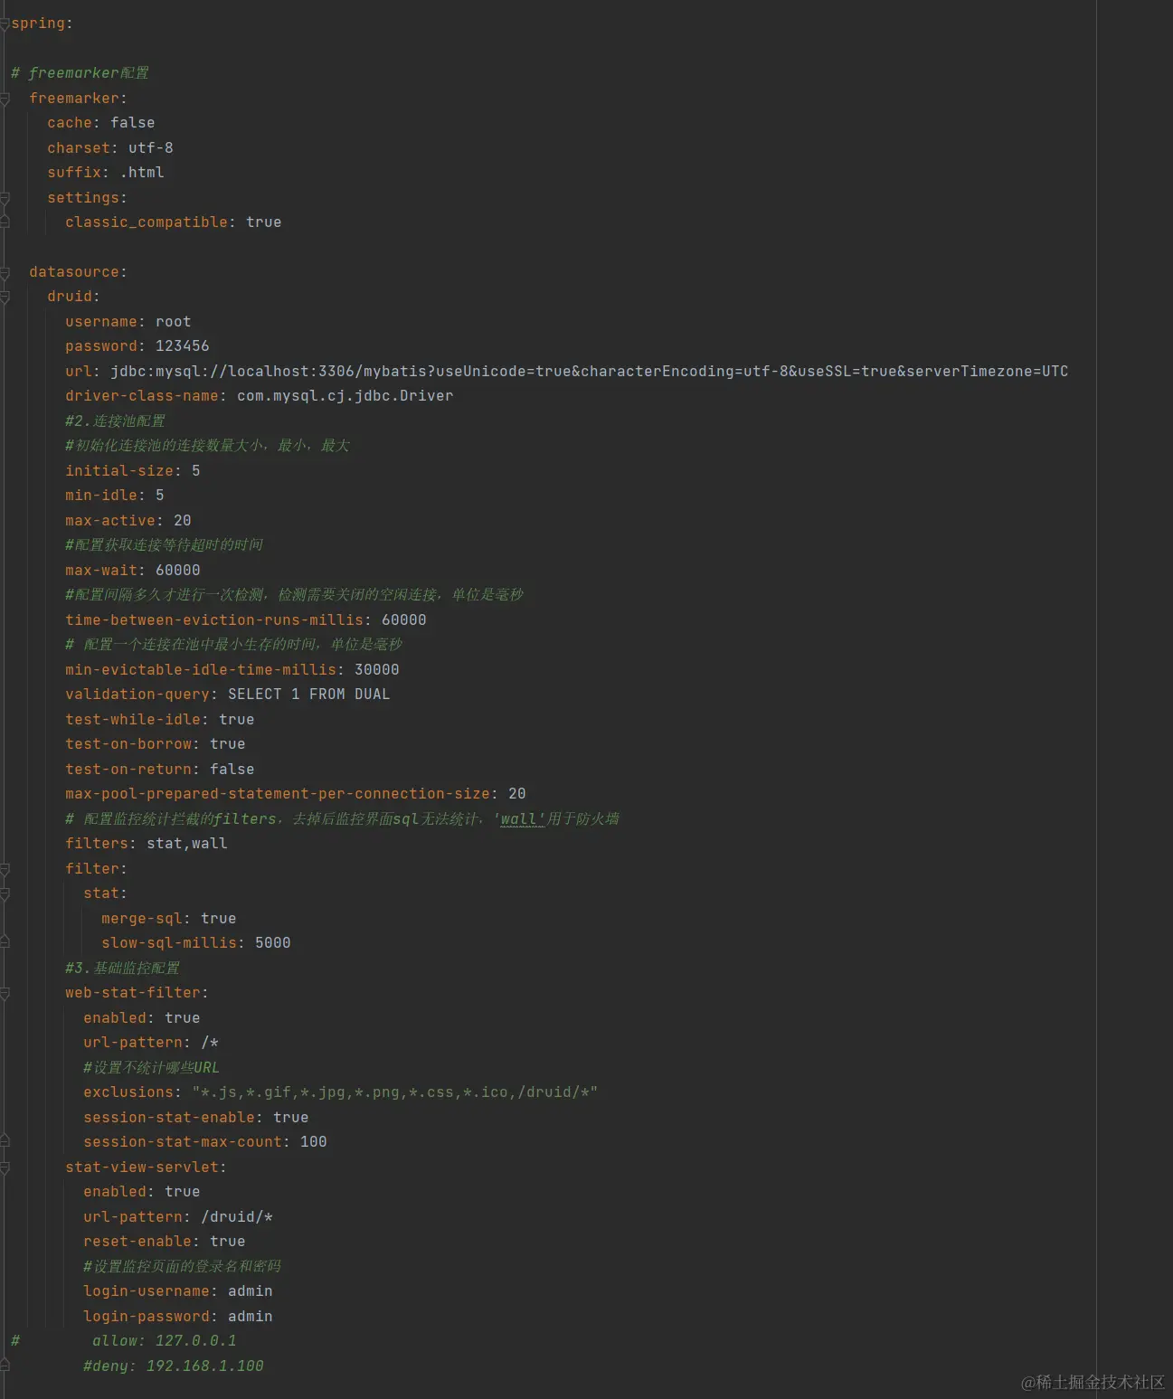This screenshot has width=1173, height=1399.
Task: Collapse the filter block fold marker
Action: click(x=5, y=869)
